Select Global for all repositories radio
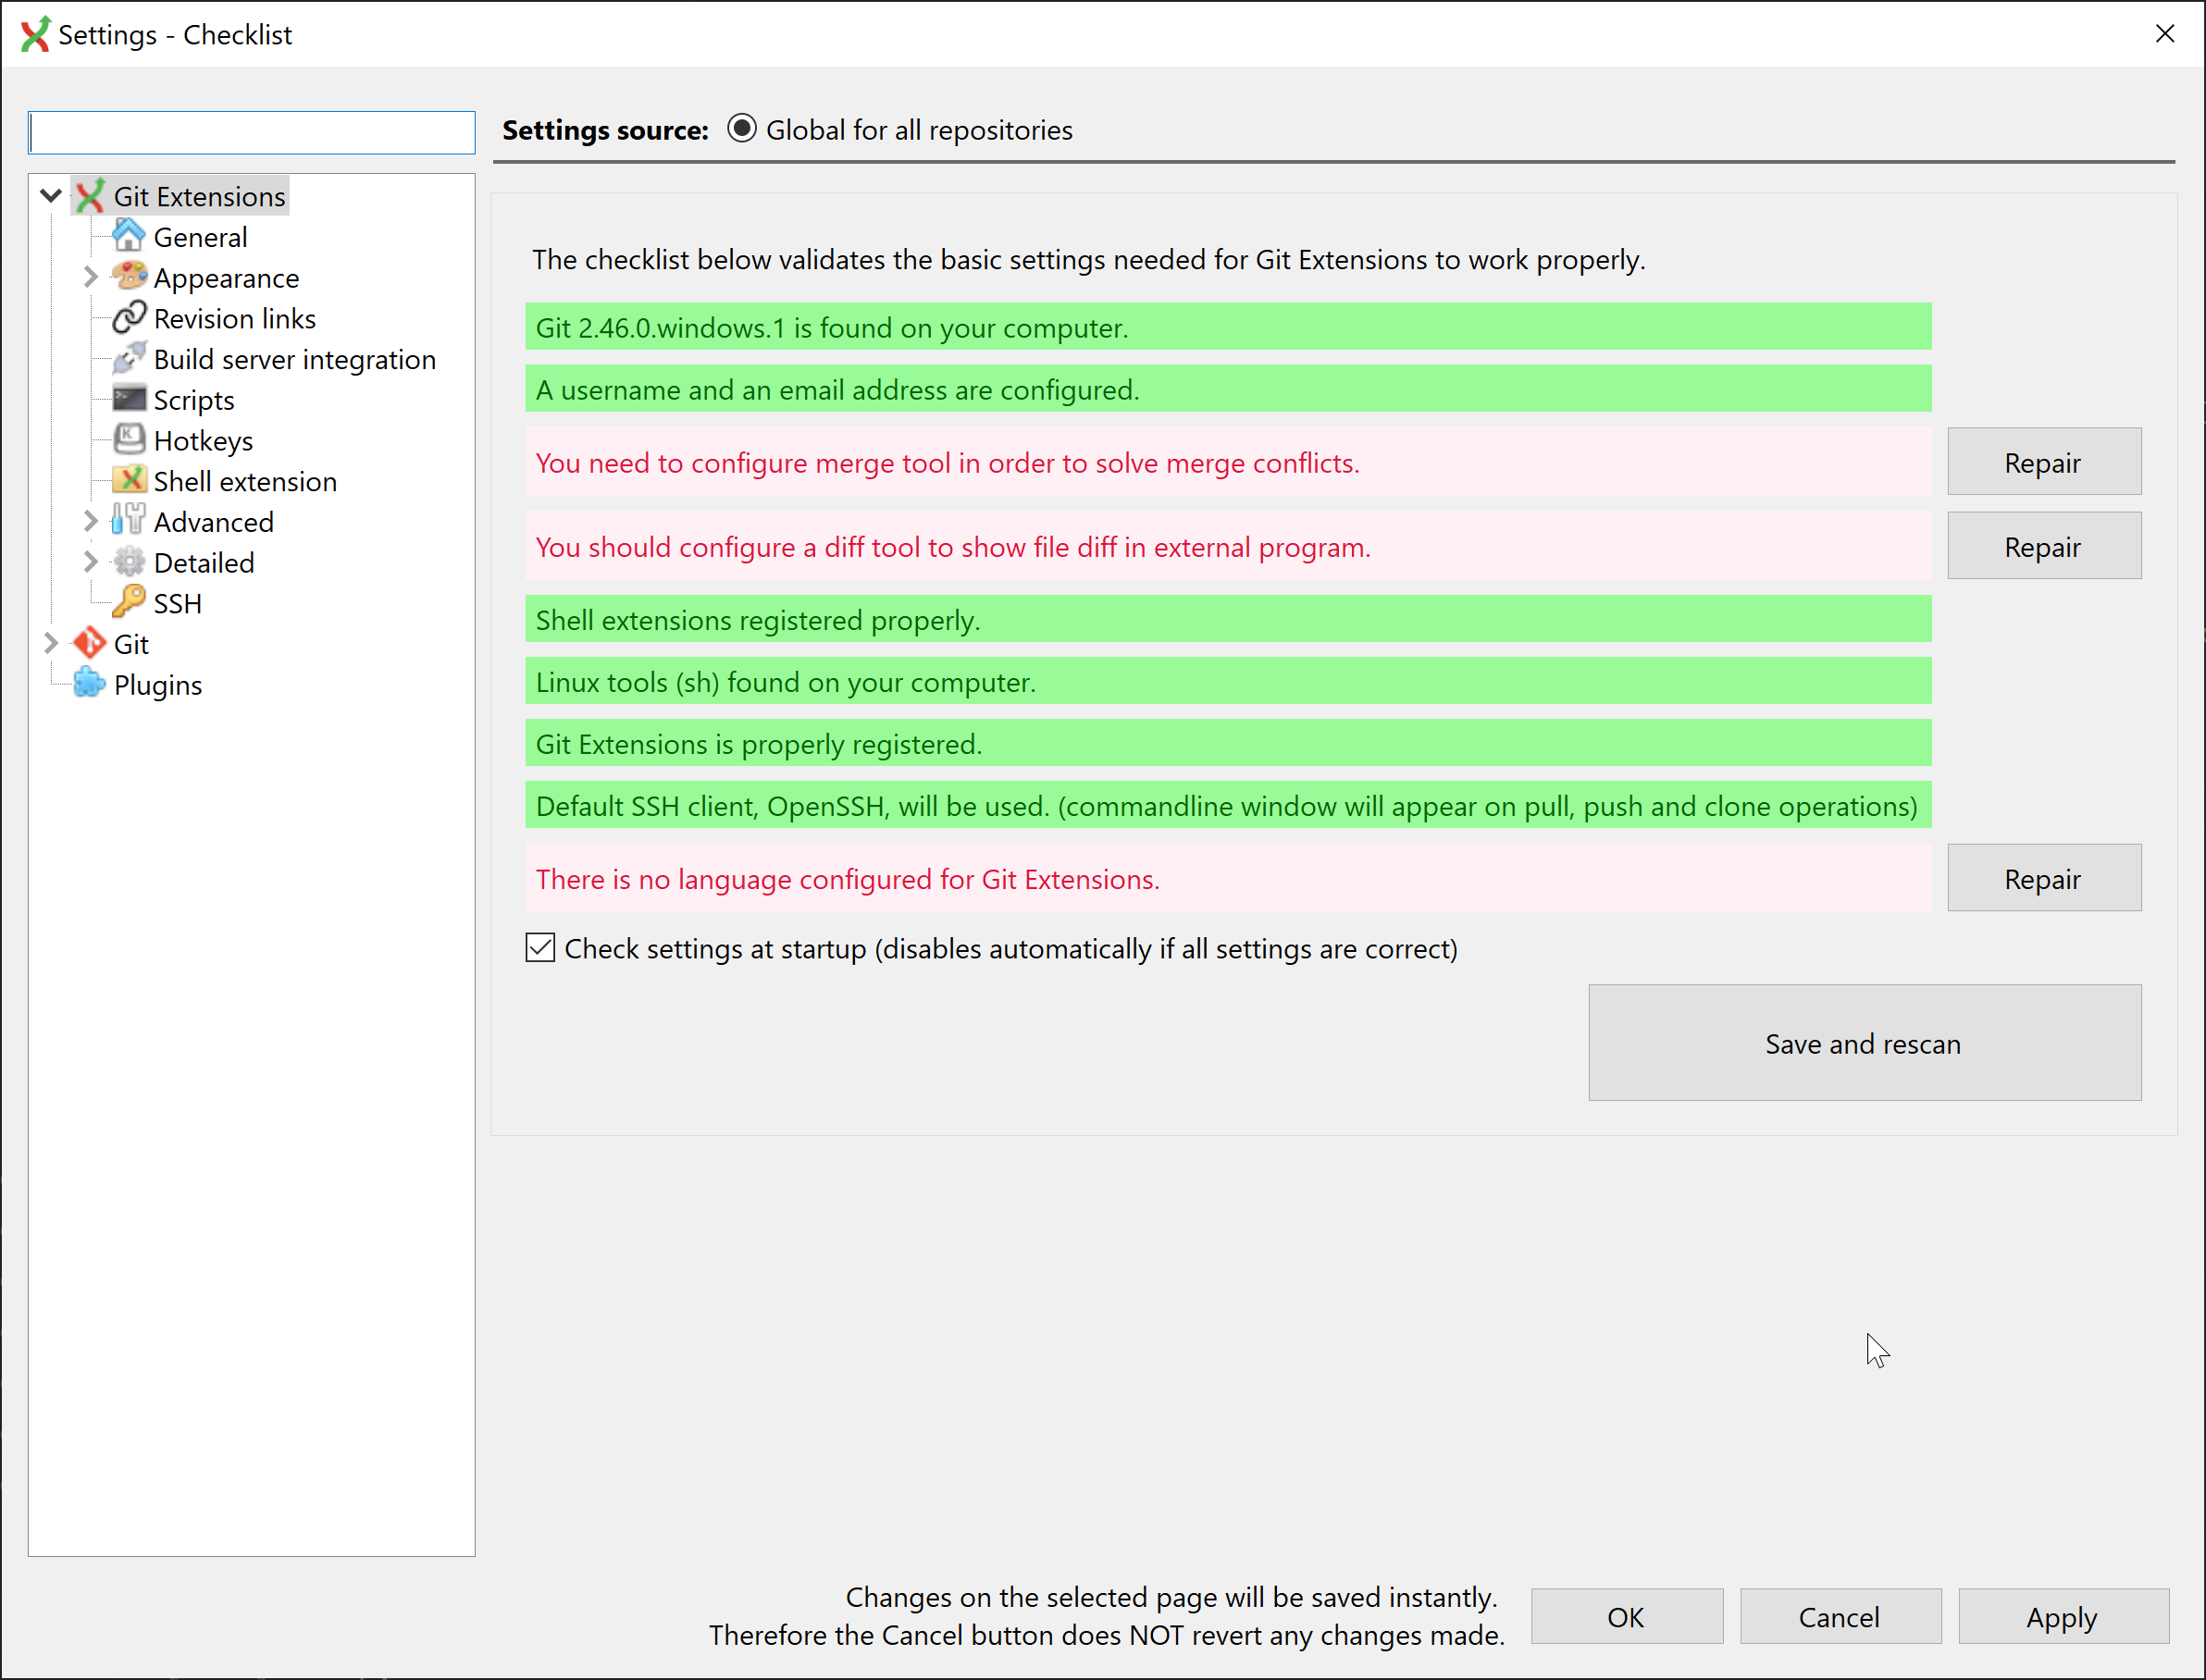The width and height of the screenshot is (2206, 1680). point(742,129)
